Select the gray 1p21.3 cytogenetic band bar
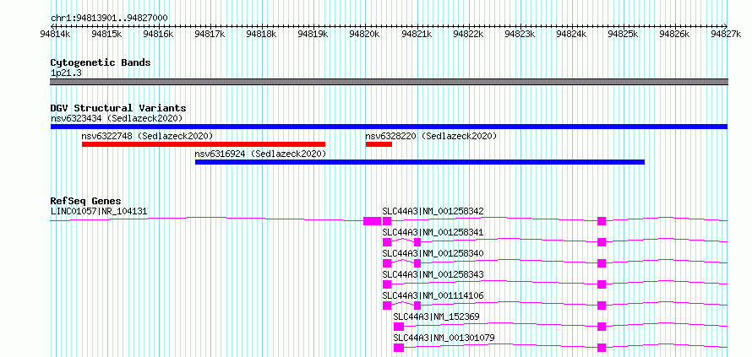 pyautogui.click(x=389, y=82)
